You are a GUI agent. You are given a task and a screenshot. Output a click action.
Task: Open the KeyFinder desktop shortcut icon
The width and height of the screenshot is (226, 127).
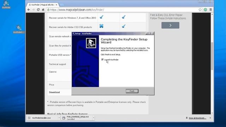[6, 4]
